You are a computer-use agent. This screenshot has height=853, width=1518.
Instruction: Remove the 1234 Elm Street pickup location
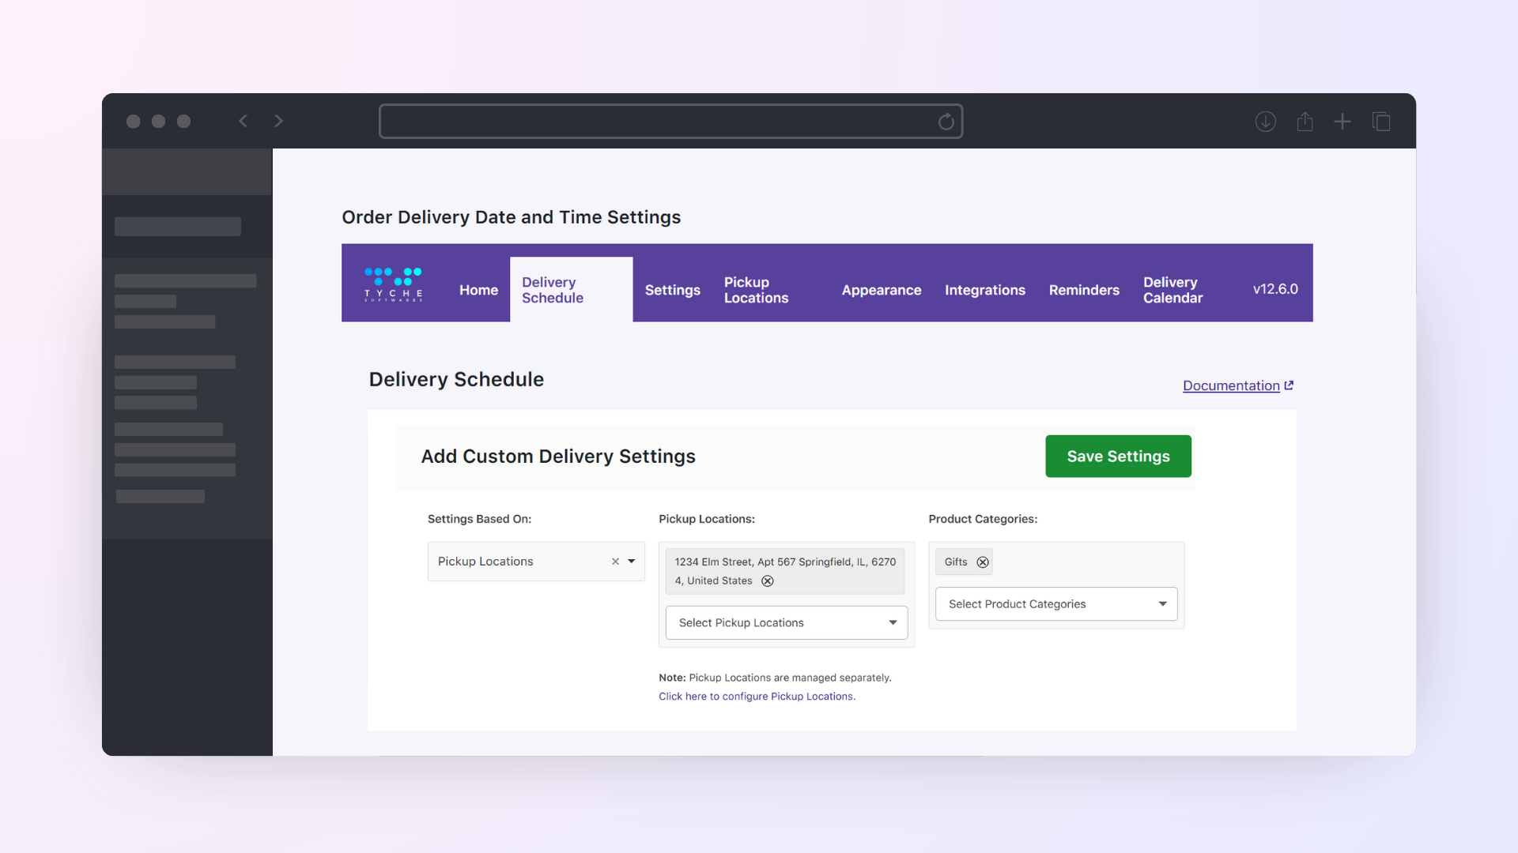coord(767,581)
